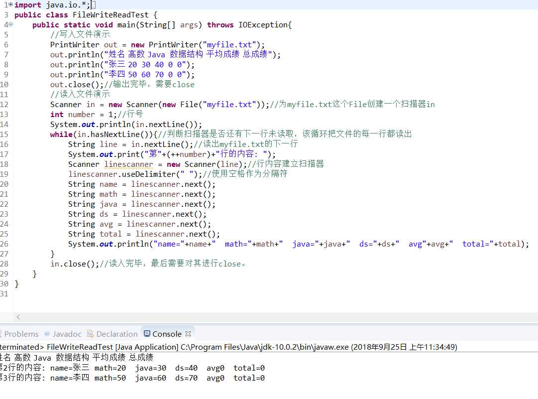Click the console output line with name=张三
This screenshot has width=538, height=399.
pos(132,368)
